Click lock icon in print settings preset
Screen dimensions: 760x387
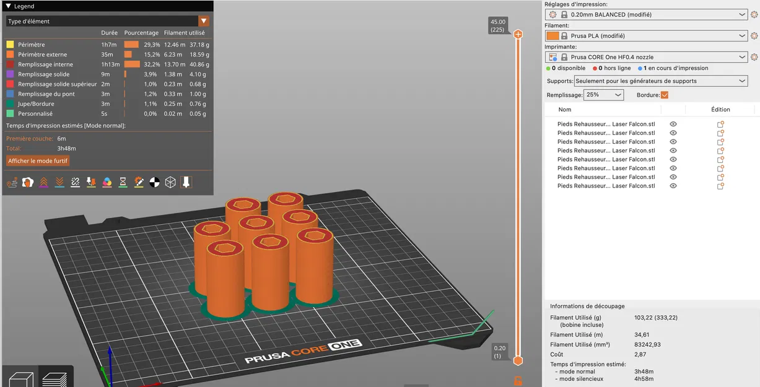tap(564, 14)
